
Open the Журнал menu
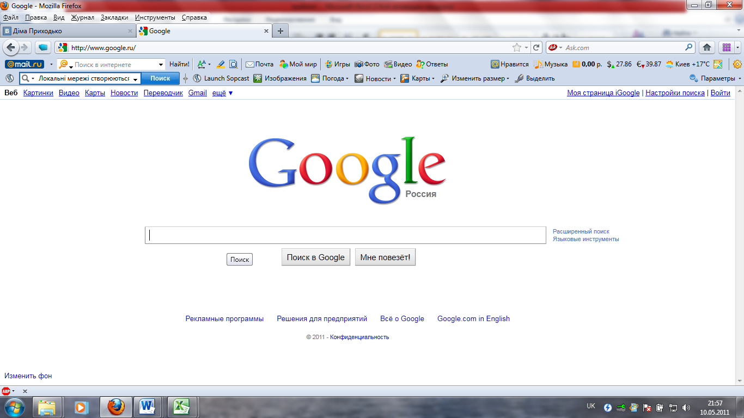83,17
